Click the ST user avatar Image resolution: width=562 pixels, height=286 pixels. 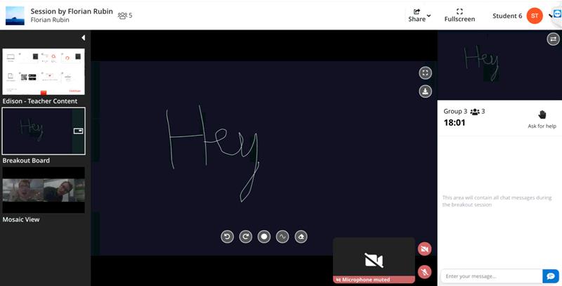(x=535, y=15)
